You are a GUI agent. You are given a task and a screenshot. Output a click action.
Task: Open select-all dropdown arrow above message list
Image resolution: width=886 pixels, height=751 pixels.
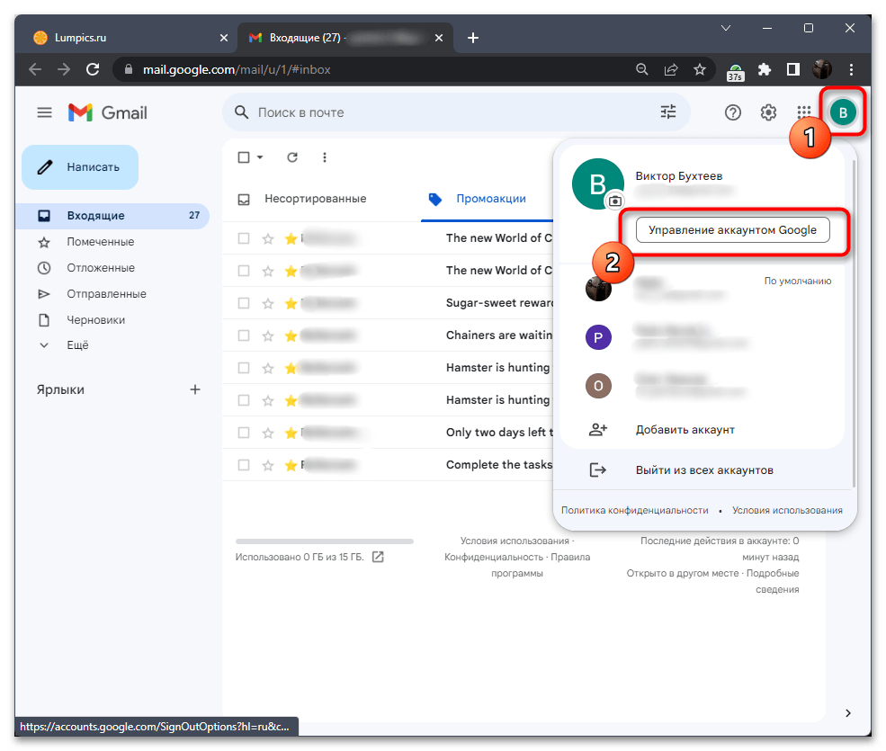pos(260,157)
